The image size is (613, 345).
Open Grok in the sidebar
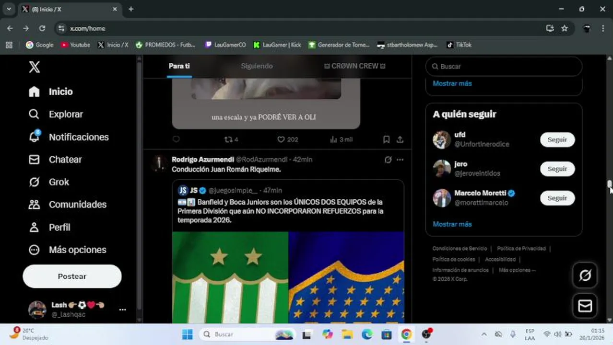(x=49, y=182)
